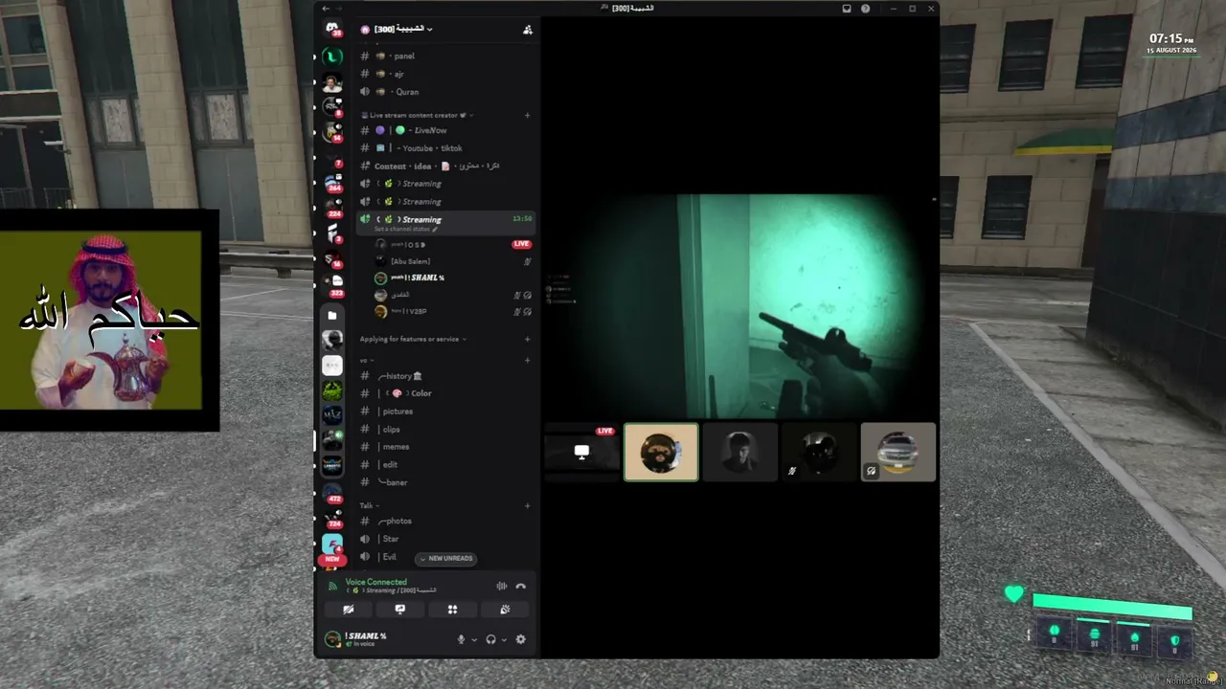The height and width of the screenshot is (689, 1226).
Task: Toggle screen sharing in voice panel
Action: (x=400, y=610)
